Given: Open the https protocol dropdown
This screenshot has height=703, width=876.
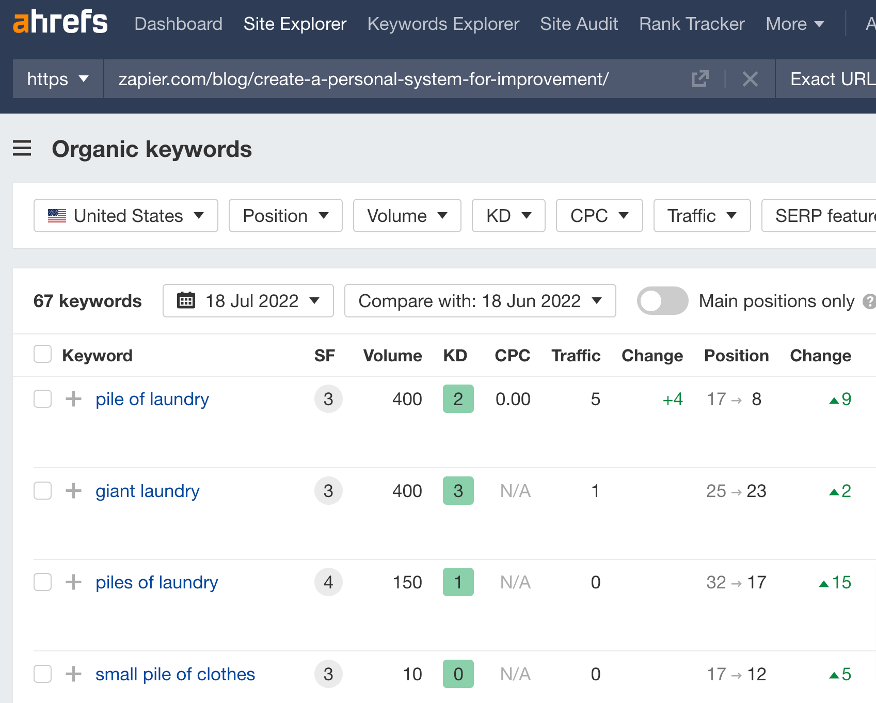Looking at the screenshot, I should pos(57,79).
